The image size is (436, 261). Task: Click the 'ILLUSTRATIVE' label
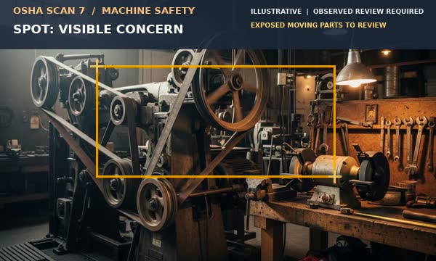tap(276, 12)
